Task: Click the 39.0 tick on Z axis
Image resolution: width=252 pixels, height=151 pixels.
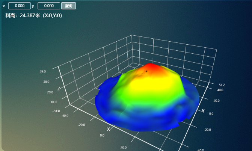Action: pos(42,71)
